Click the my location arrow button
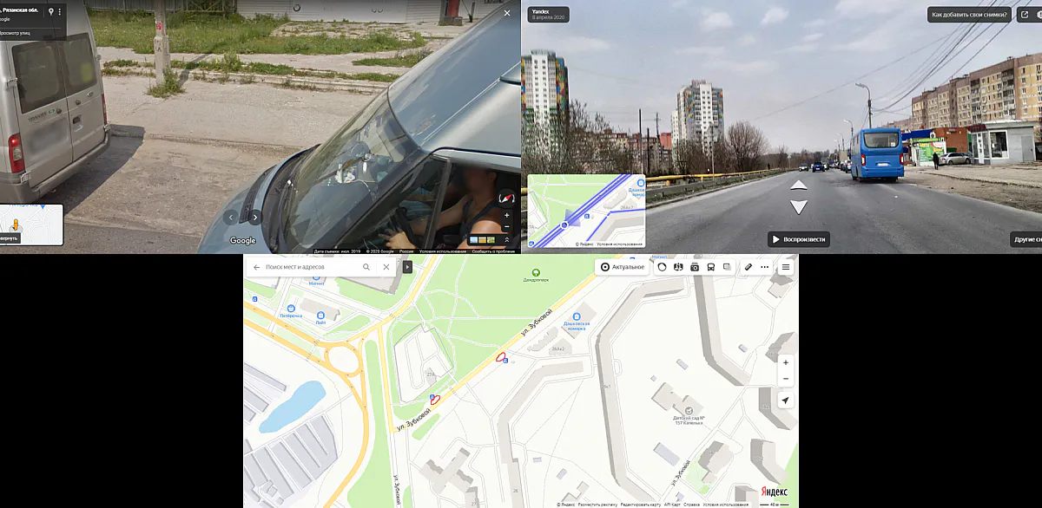 coord(786,401)
